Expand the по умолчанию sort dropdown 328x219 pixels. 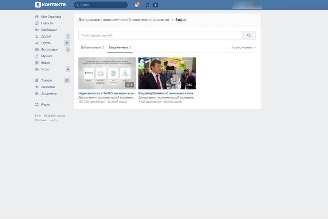pos(243,47)
